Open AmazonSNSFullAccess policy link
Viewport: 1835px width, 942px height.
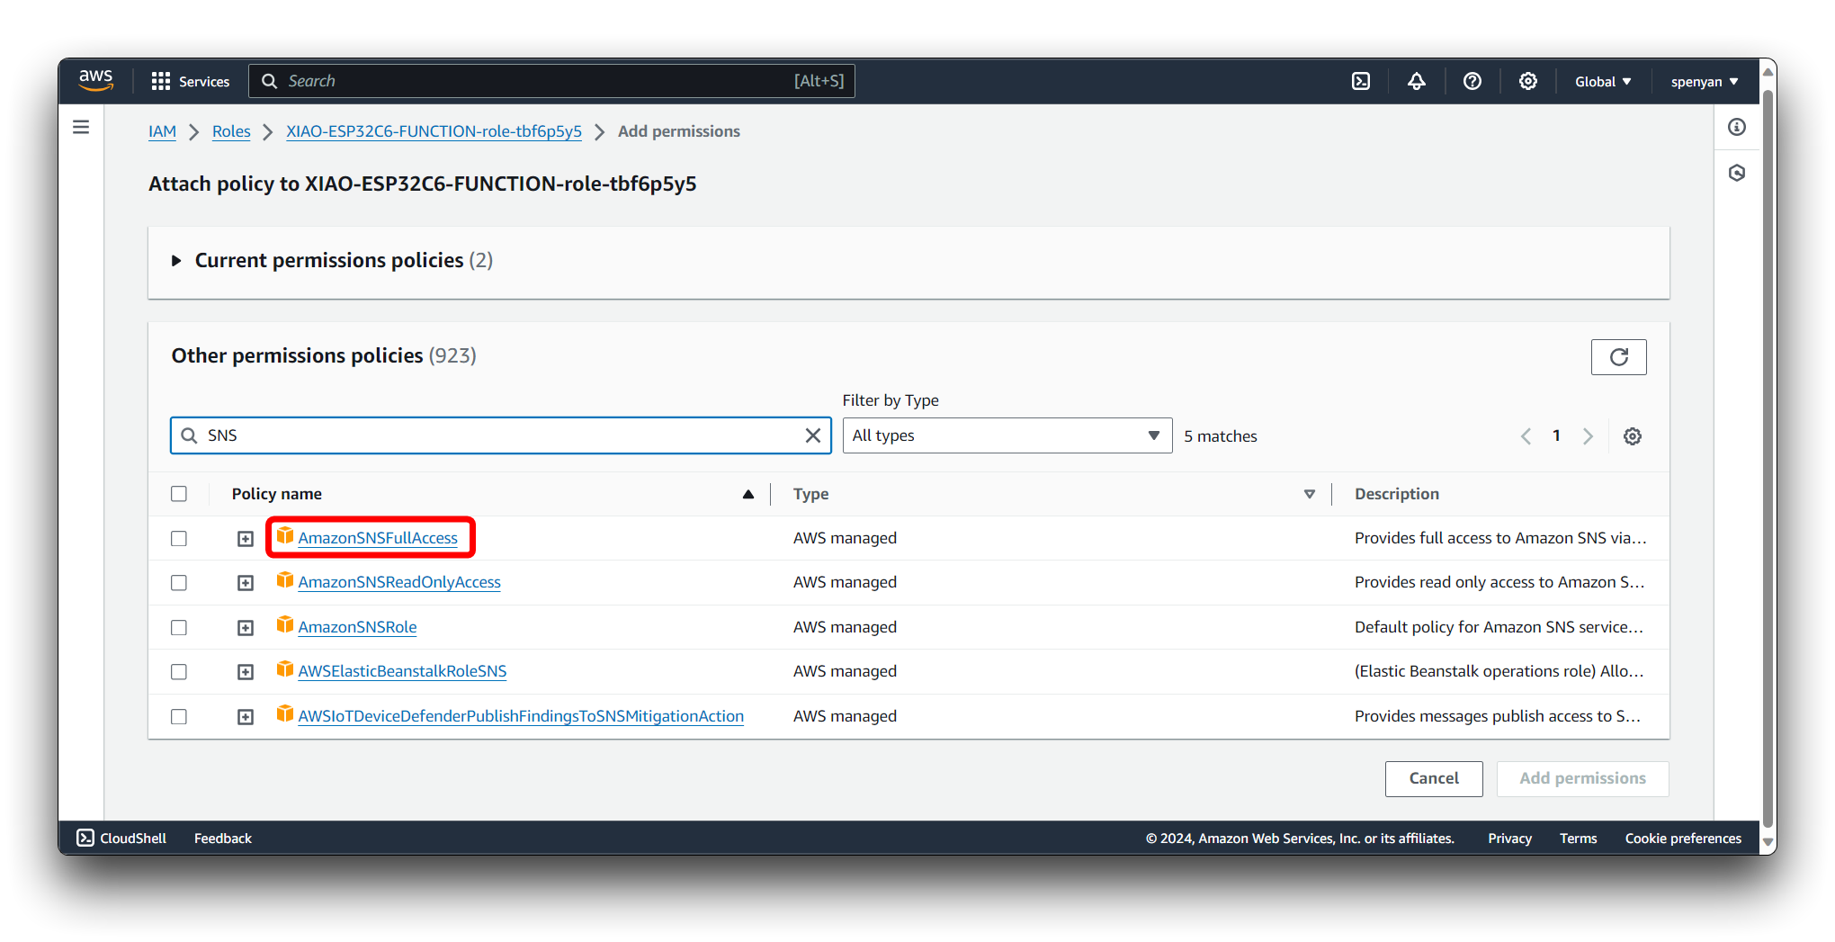(x=378, y=538)
